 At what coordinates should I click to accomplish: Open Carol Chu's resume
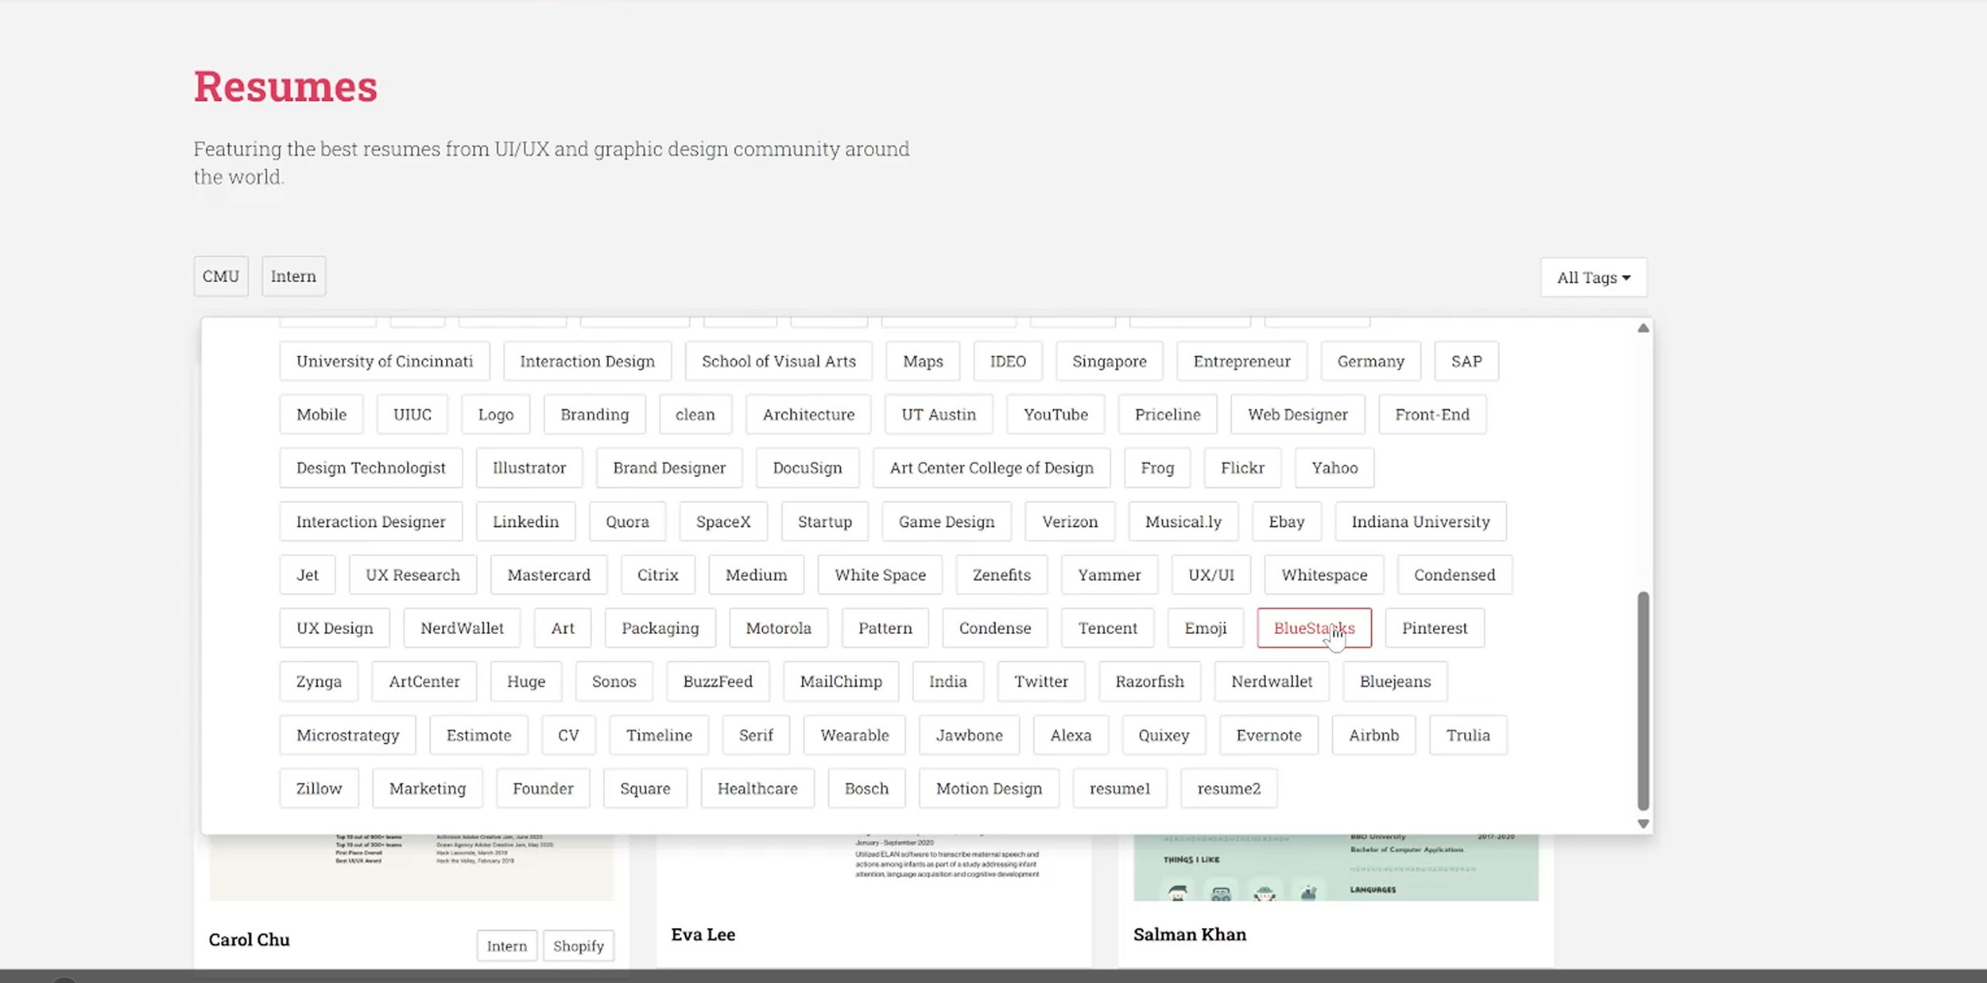pyautogui.click(x=249, y=939)
